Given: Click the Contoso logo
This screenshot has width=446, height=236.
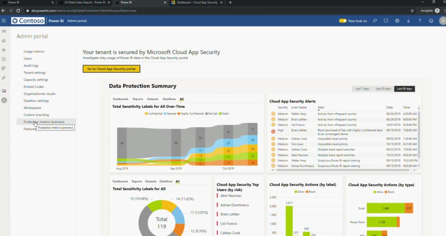Looking at the screenshot, I should tap(28, 21).
